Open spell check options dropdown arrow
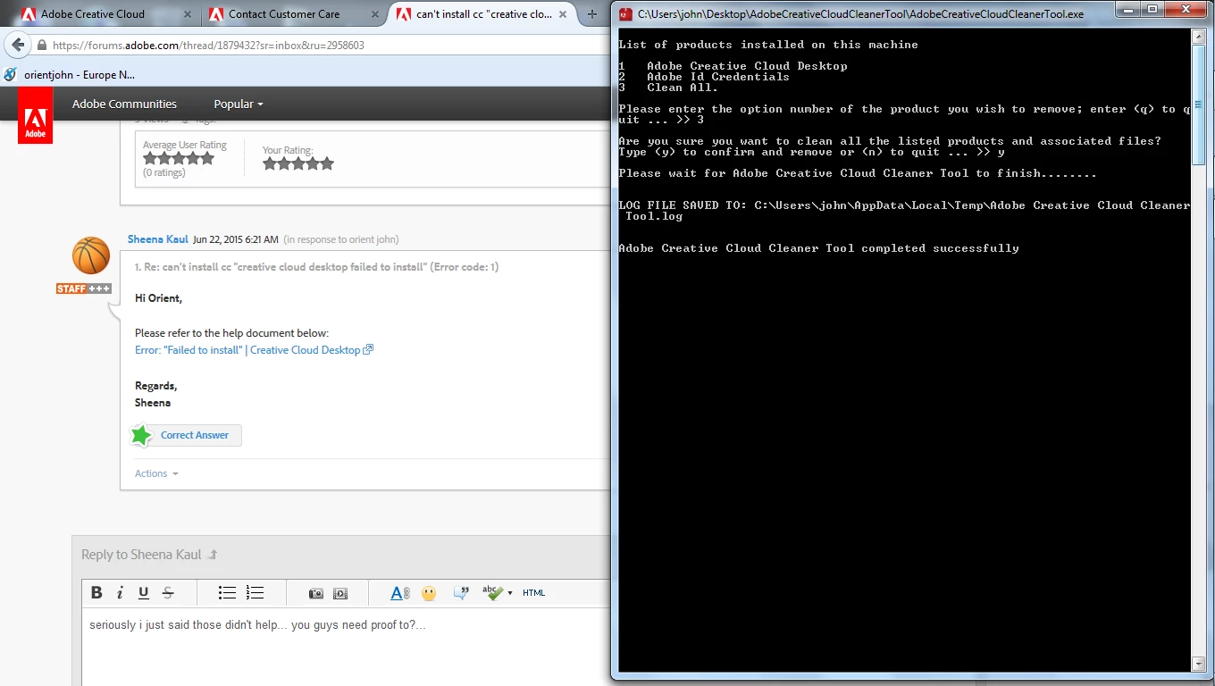Screen dimensions: 1215x686 [510, 593]
